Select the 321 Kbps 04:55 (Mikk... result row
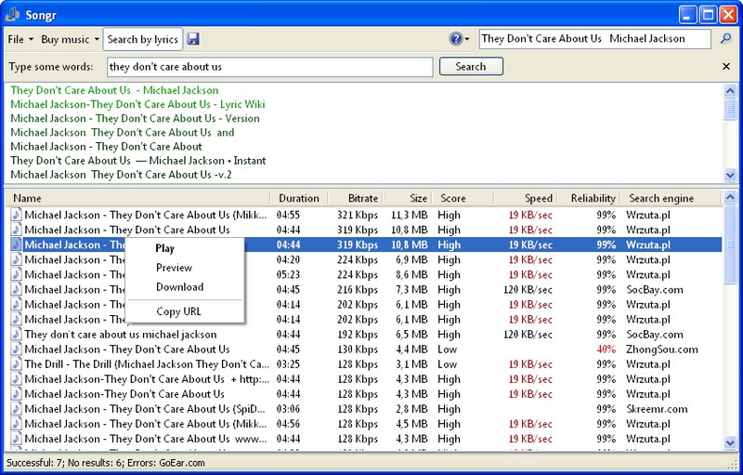743x475 pixels. pyautogui.click(x=363, y=215)
